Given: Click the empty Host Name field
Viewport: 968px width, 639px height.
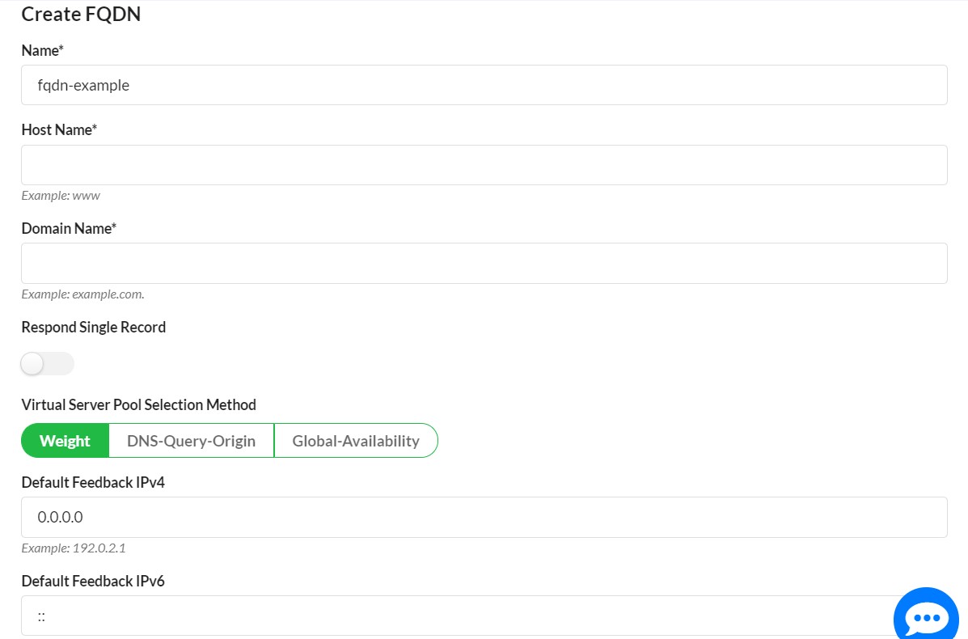Looking at the screenshot, I should tap(484, 164).
